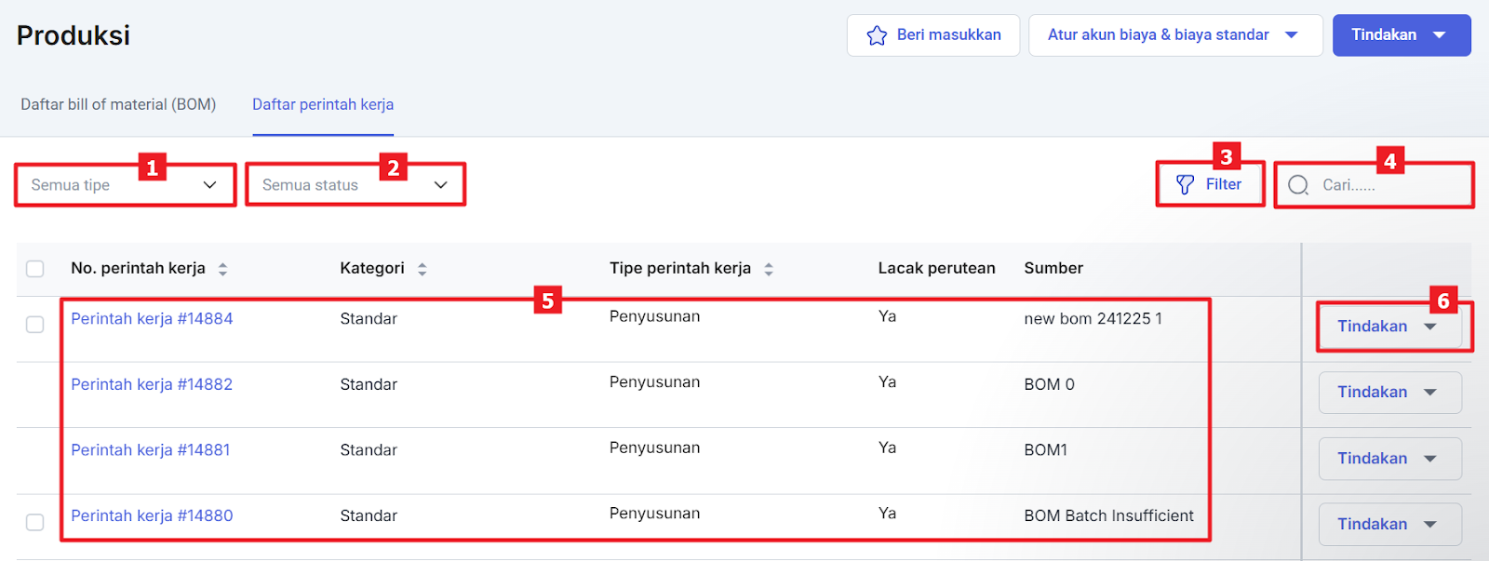Switch to Daftar bill of material (BOM) tab
Screen dimensions: 1489x561
click(118, 104)
